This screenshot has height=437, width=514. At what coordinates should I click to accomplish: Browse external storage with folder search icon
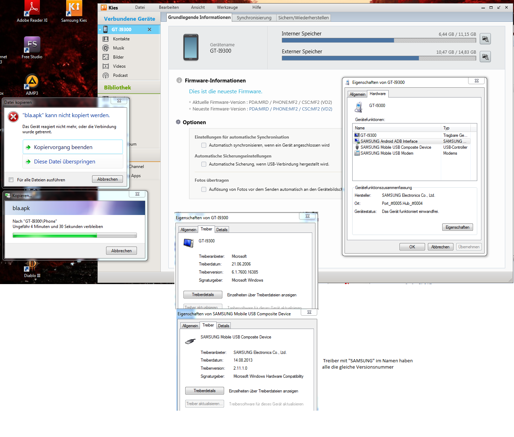(485, 56)
